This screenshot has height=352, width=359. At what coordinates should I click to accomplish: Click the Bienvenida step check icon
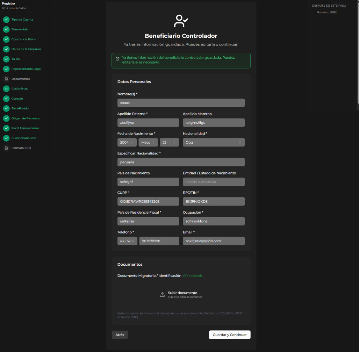[6, 29]
